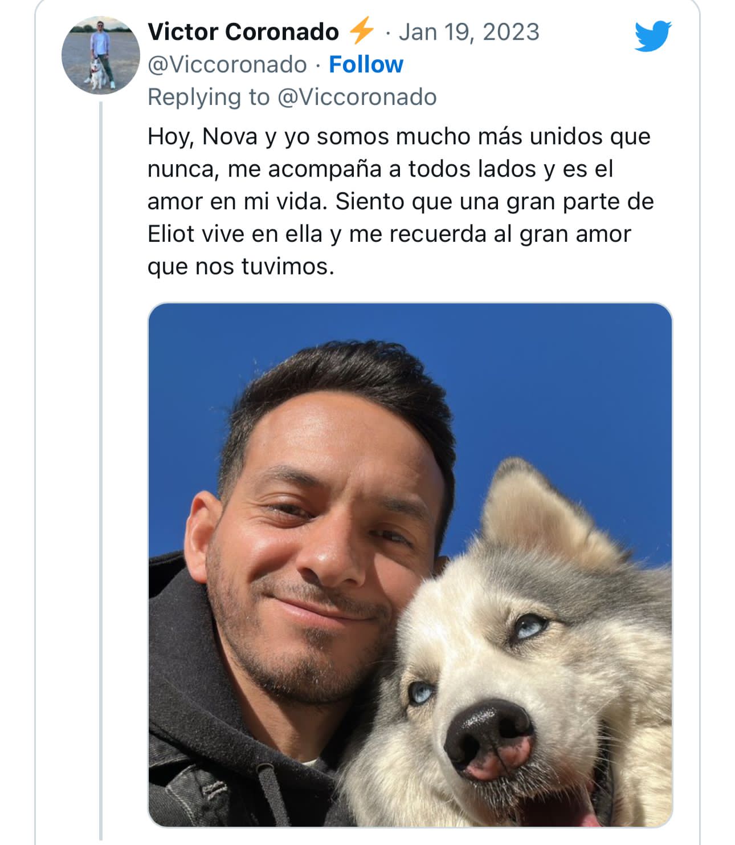
Task: Open Victor Coronado's profile avatar
Action: coord(100,55)
